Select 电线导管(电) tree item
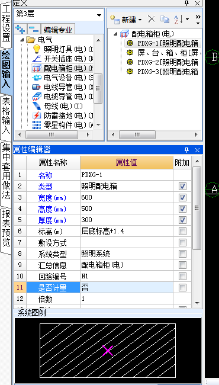 [x=62, y=87]
